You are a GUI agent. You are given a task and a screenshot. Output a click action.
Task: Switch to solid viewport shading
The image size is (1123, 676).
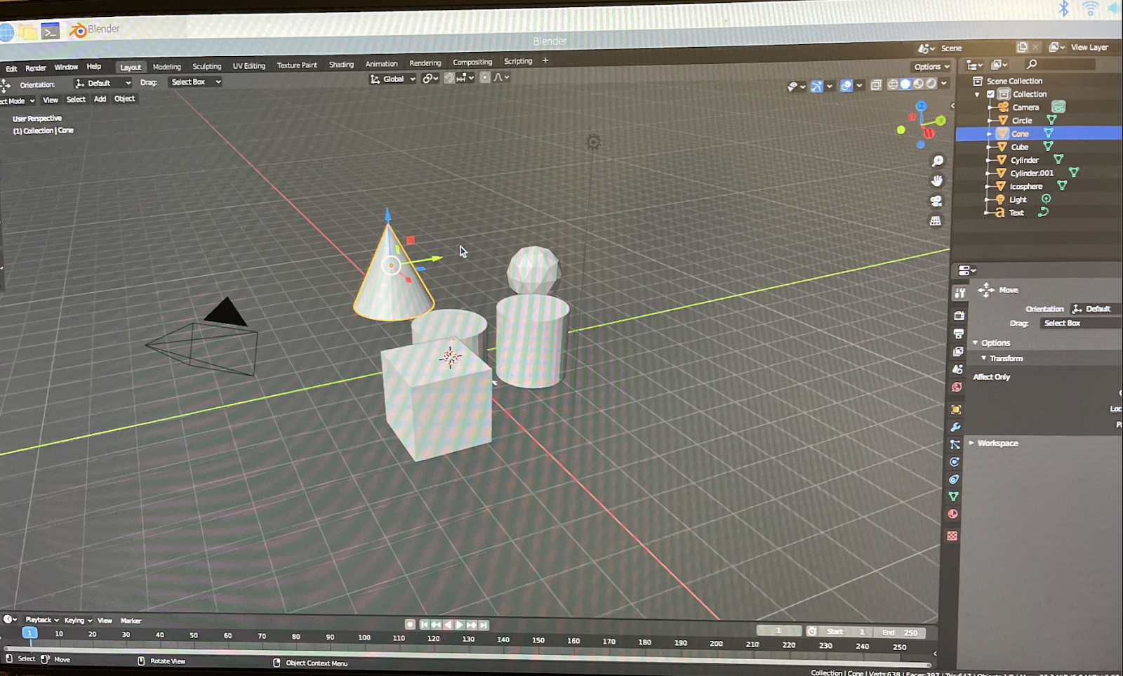[x=905, y=84]
